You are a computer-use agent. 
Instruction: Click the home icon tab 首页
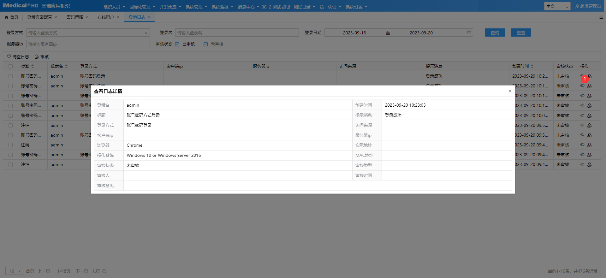tap(11, 17)
